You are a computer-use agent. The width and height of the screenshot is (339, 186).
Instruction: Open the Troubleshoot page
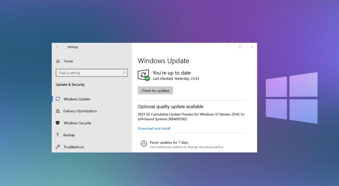74,147
